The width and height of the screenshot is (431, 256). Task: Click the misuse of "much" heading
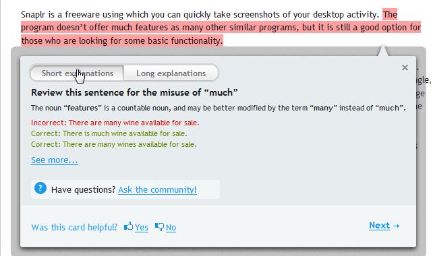134,92
